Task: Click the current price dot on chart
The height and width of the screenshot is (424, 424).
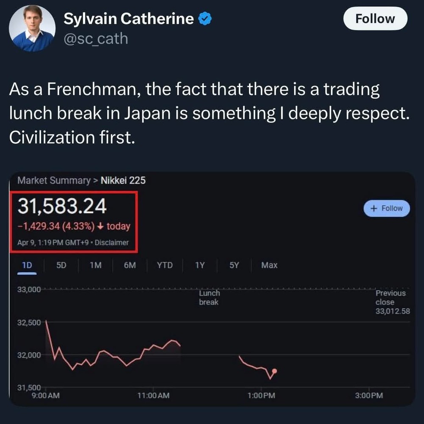Action: 274,371
